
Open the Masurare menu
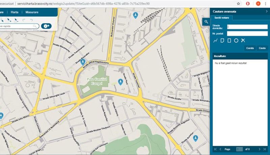[x=31, y=12]
